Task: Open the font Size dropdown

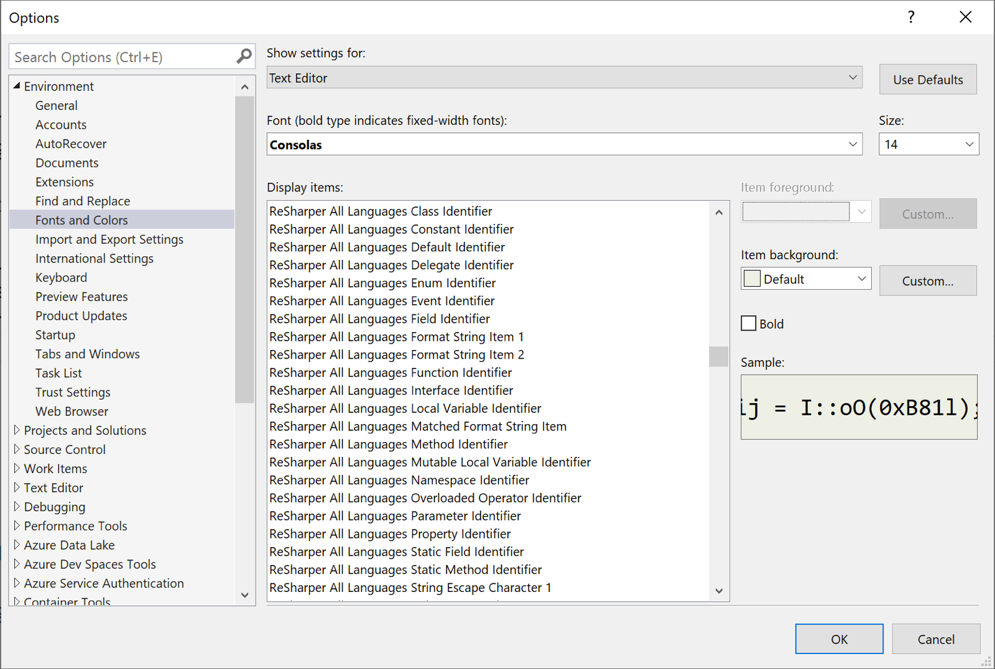Action: pos(928,144)
